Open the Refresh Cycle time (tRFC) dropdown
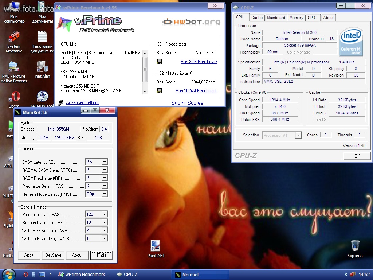The height and width of the screenshot is (280, 373). [105, 222]
